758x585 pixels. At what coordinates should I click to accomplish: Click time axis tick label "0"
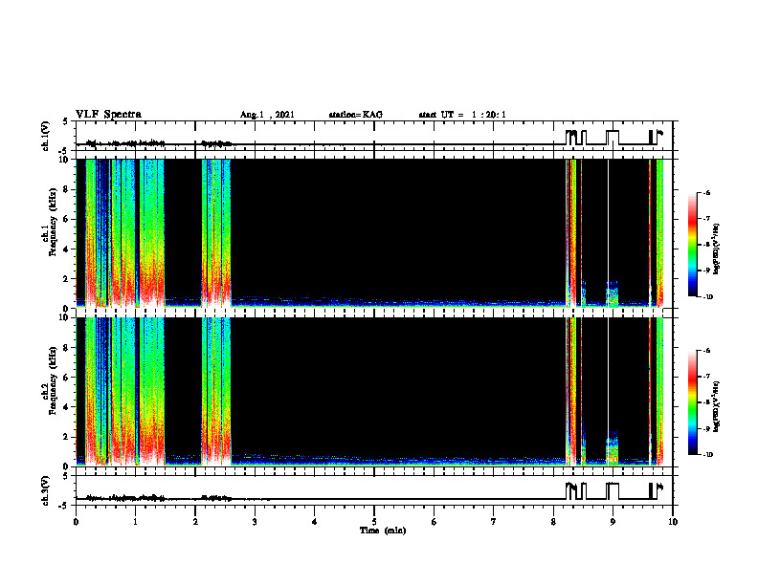tap(76, 522)
